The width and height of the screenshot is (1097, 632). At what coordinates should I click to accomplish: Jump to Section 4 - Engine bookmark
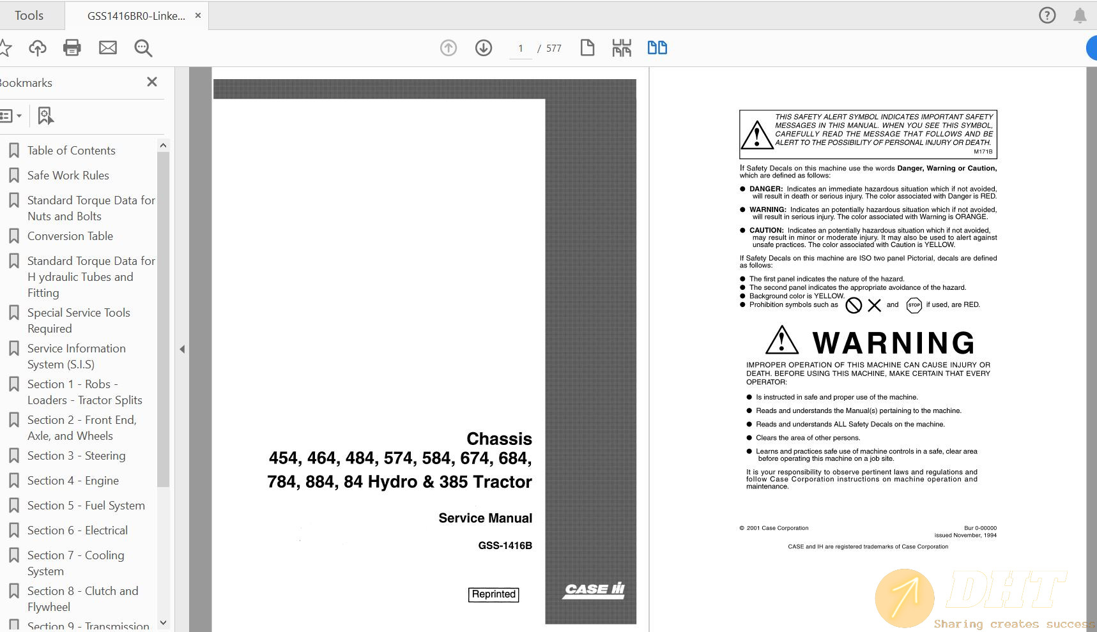pyautogui.click(x=73, y=481)
